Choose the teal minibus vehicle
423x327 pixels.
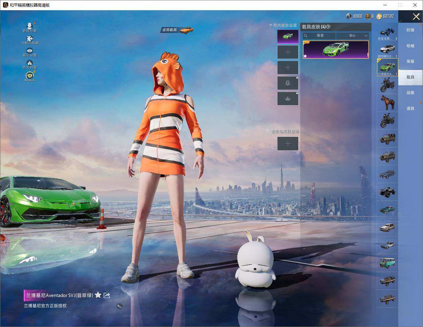[387, 263]
